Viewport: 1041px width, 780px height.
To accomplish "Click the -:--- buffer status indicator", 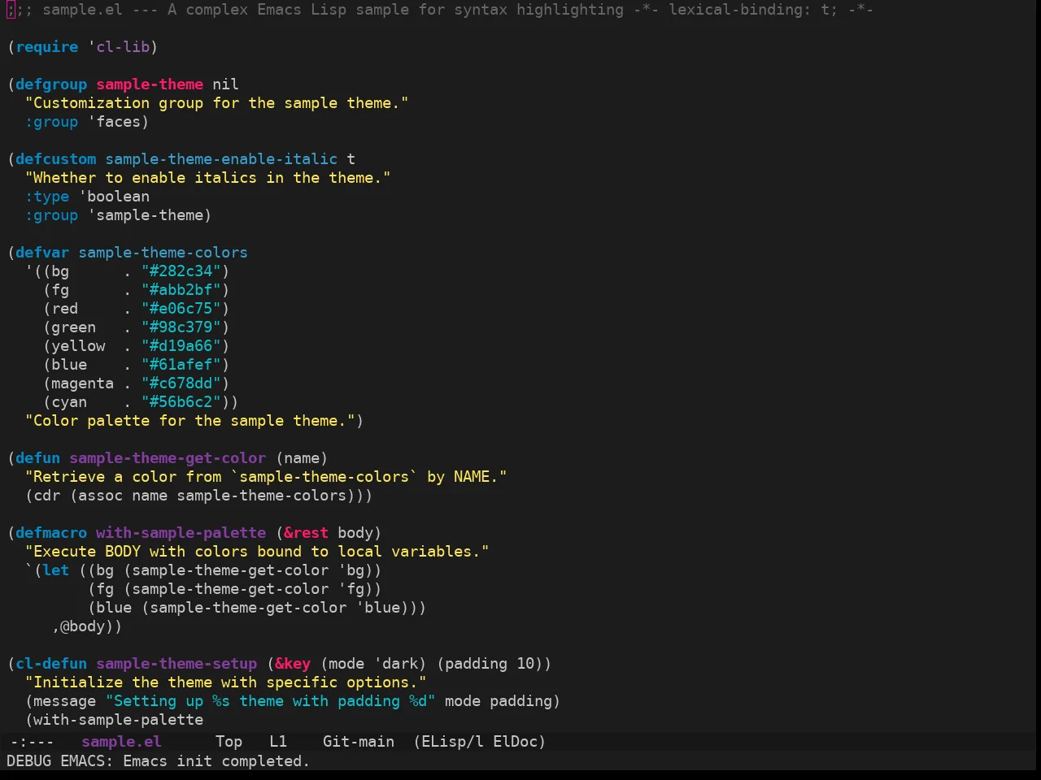I will (32, 742).
